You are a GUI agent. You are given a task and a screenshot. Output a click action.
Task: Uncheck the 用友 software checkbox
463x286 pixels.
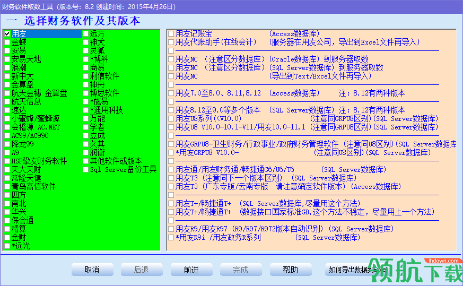point(7,34)
